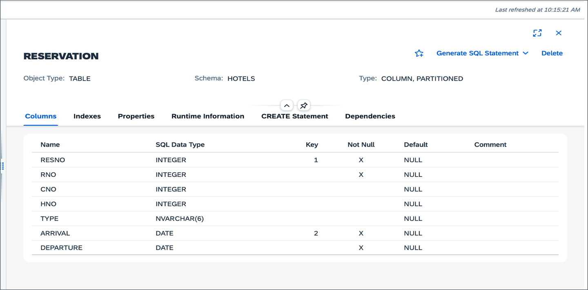Click key value 1 in RESNO row
This screenshot has width=588, height=290.
tap(316, 160)
